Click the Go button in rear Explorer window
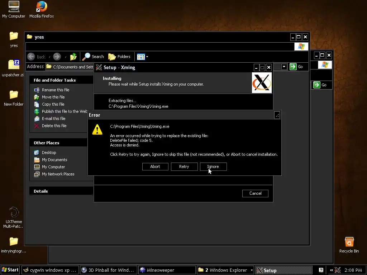 [320, 85]
